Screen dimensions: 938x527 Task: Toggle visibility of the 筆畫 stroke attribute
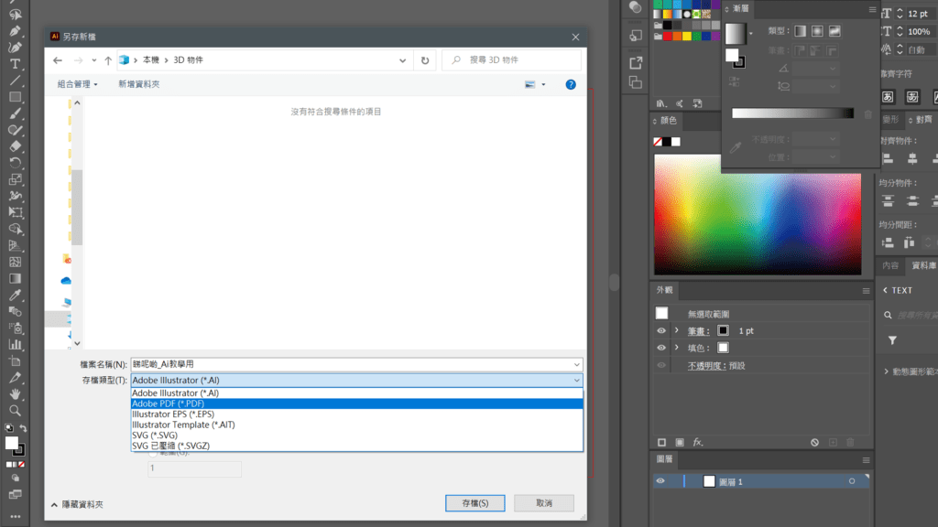(660, 330)
